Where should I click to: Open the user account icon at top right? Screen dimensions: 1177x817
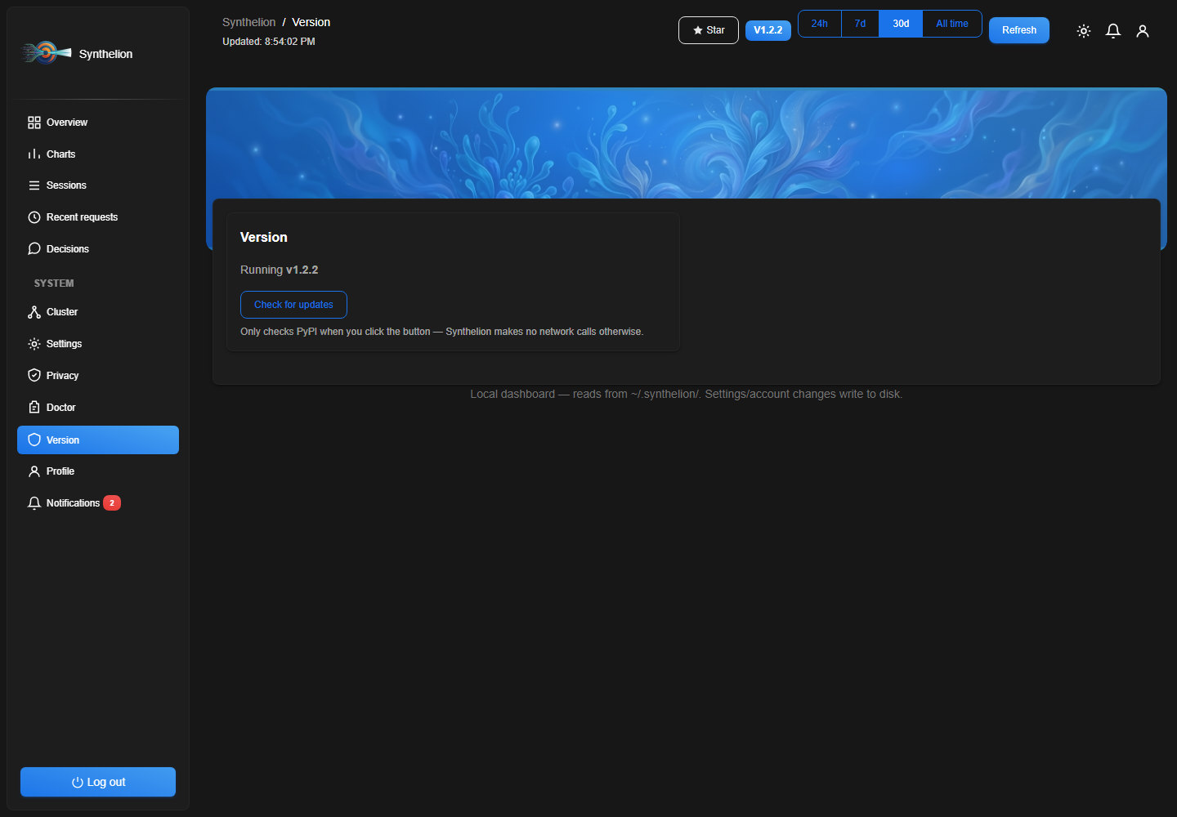click(1143, 31)
